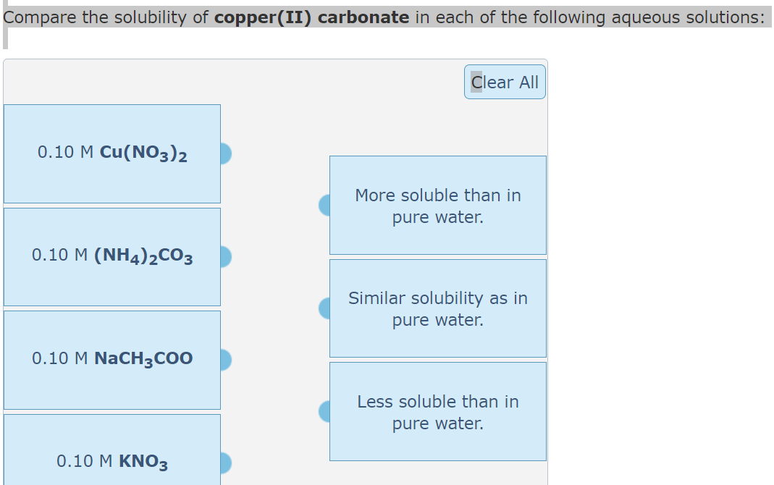The width and height of the screenshot is (774, 485).
Task: Click the connector dot on the (NH4)2CO3 tile
Action: (x=224, y=256)
